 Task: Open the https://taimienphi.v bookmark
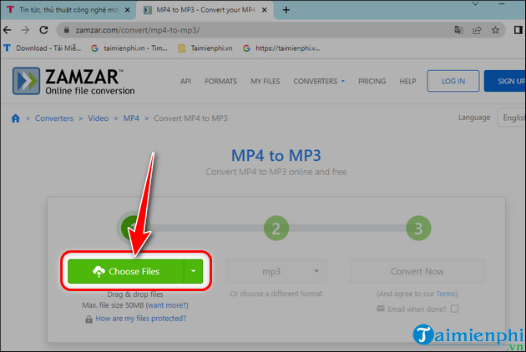pos(282,48)
